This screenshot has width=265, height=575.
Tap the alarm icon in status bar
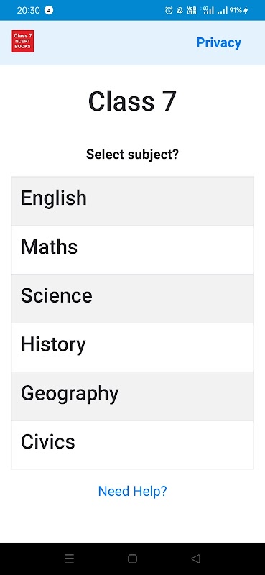169,11
